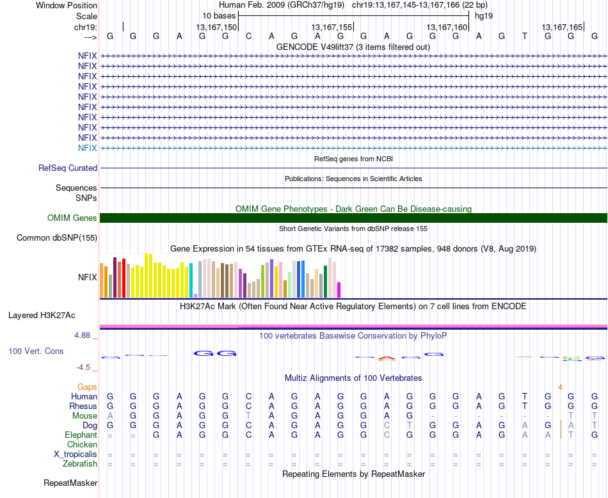Click the NFIX GTEx expression label
The image size is (608, 498).
(87, 277)
